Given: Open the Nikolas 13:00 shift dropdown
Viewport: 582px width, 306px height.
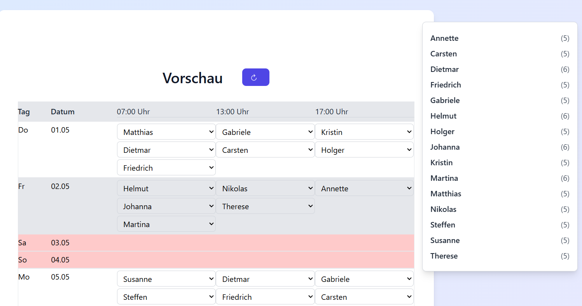Looking at the screenshot, I should click(x=265, y=188).
